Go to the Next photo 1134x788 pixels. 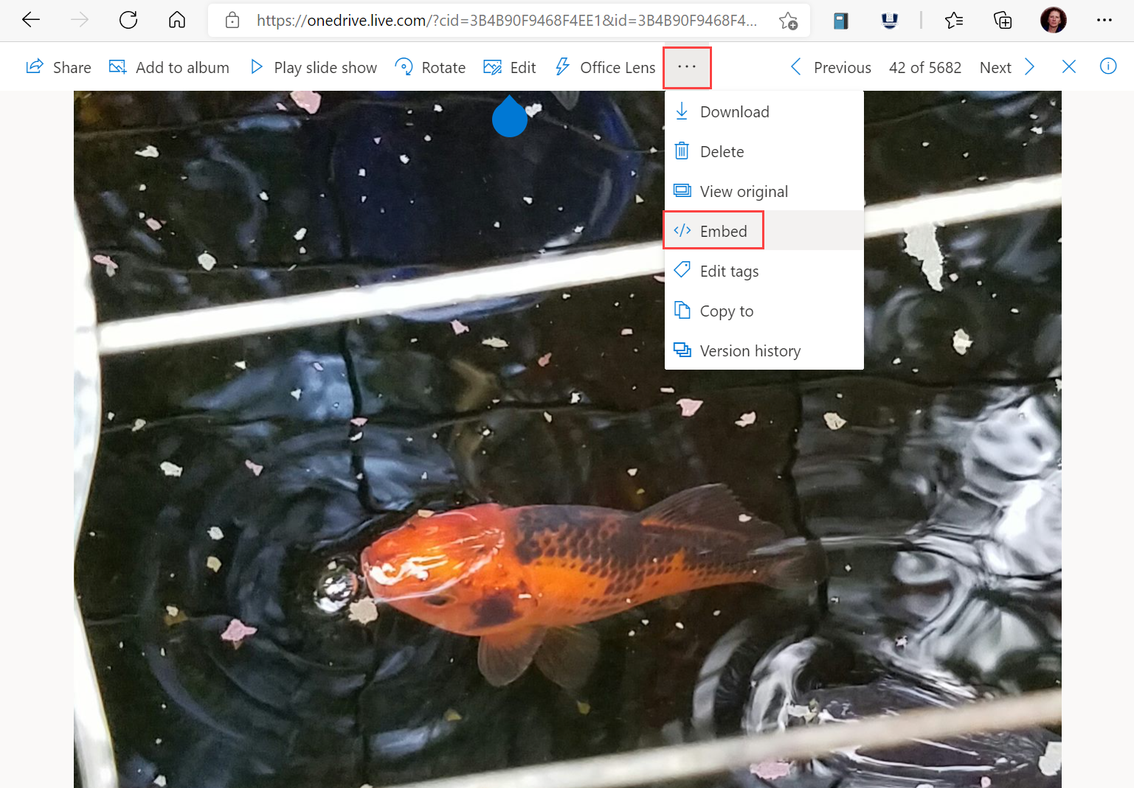(1008, 67)
